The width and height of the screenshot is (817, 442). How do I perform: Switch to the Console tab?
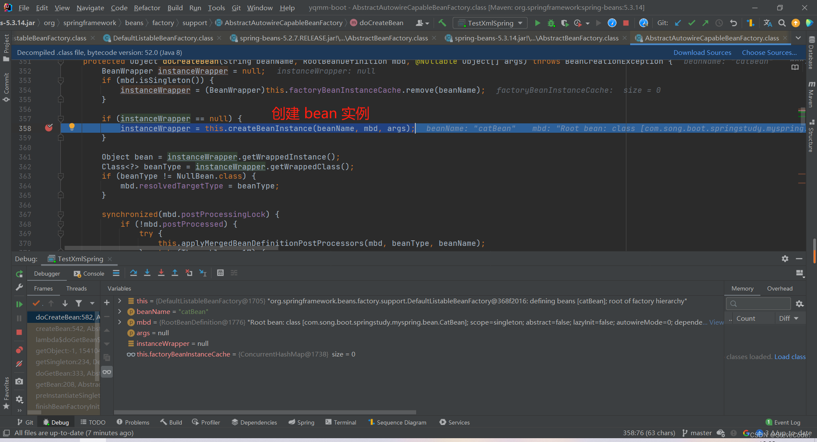click(89, 274)
